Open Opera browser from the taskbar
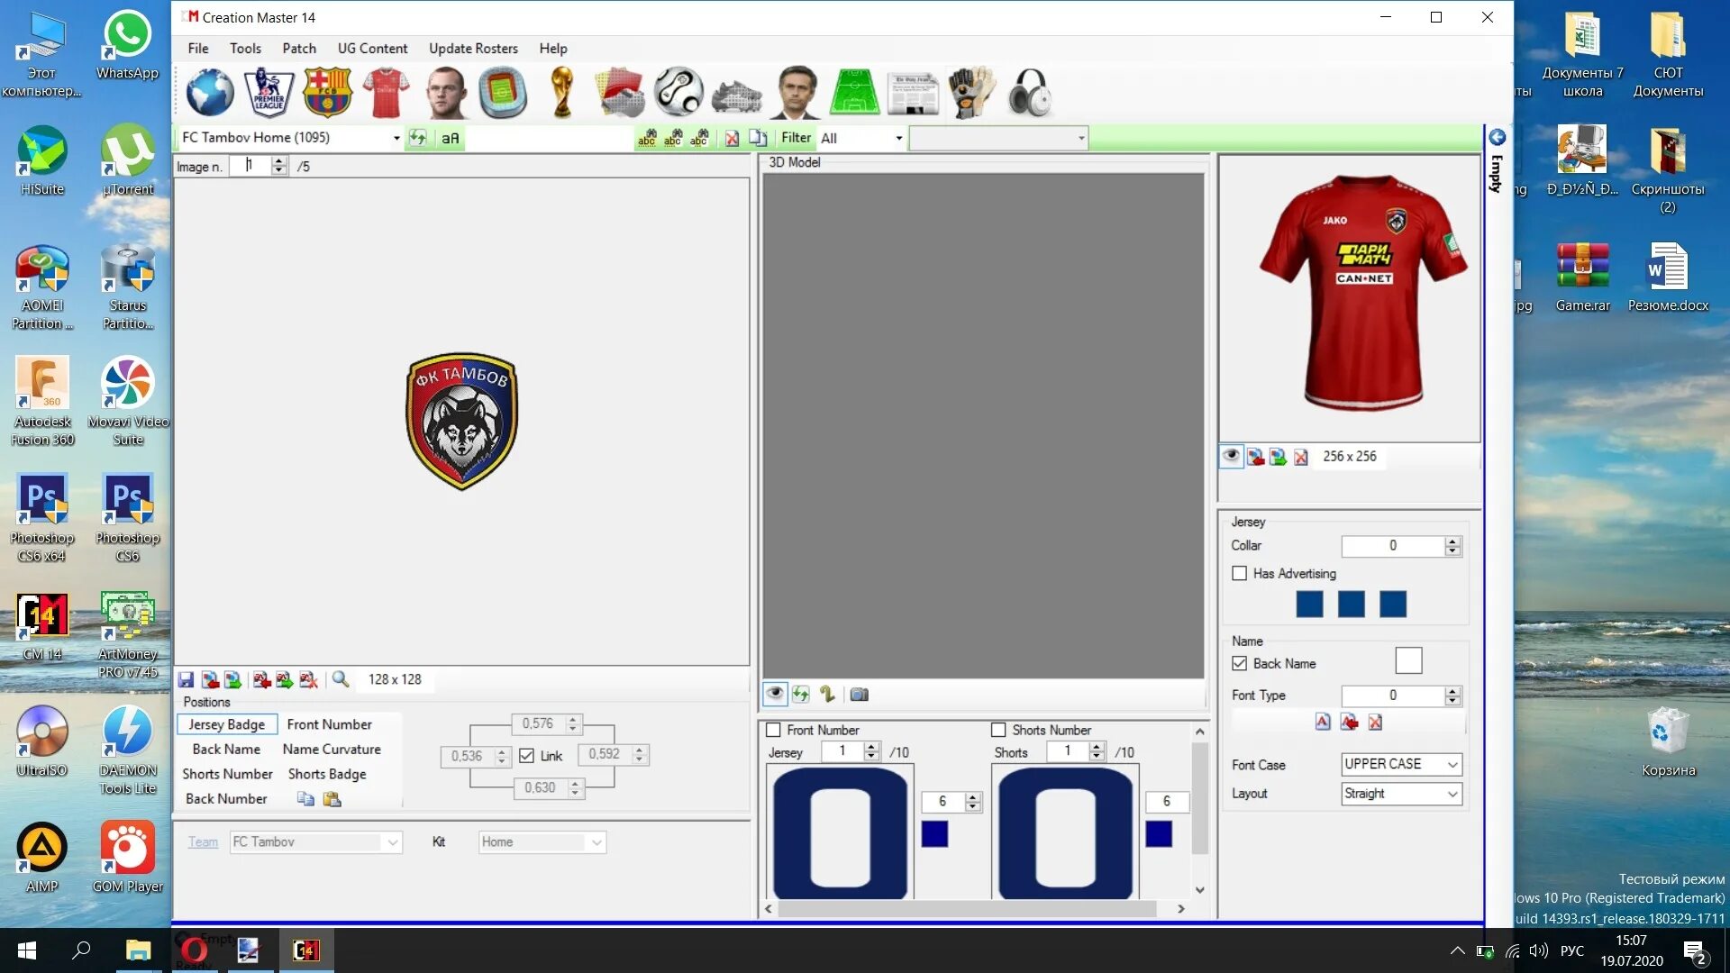 (x=194, y=950)
